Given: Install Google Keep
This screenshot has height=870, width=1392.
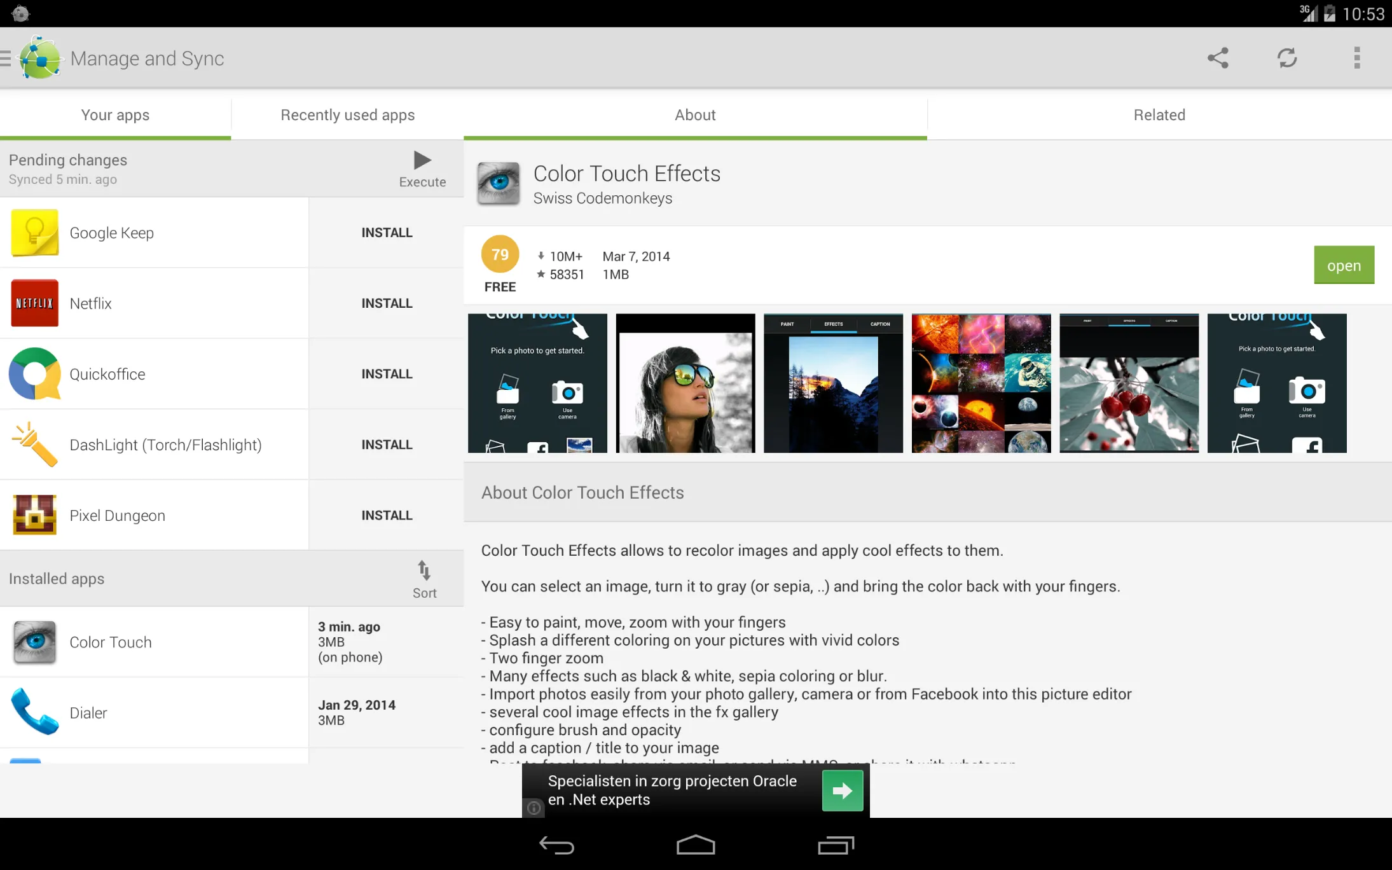Looking at the screenshot, I should coord(386,232).
